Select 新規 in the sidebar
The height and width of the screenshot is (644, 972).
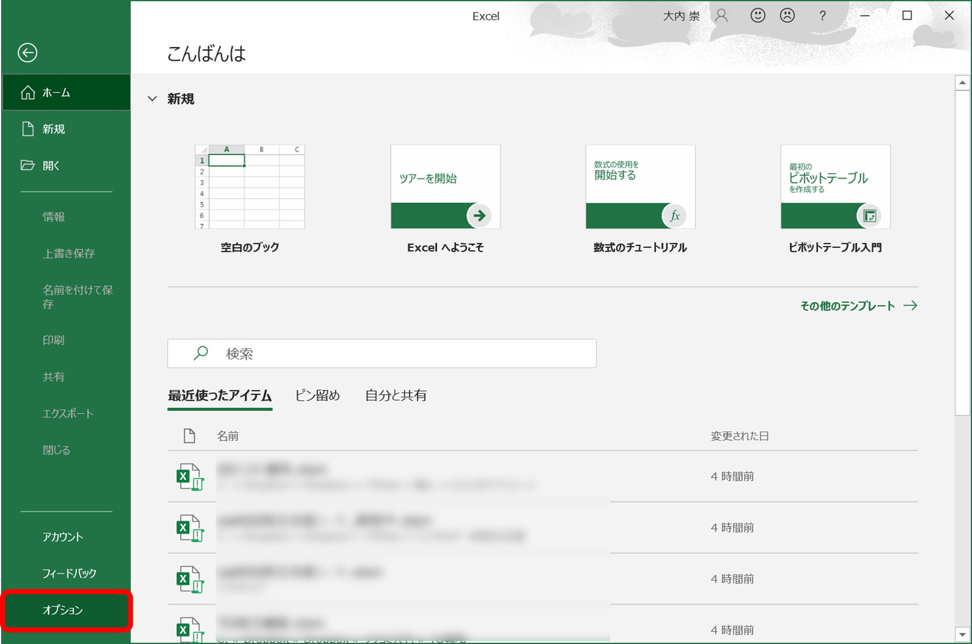[66, 129]
